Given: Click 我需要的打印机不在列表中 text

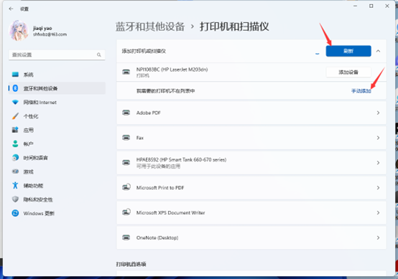Looking at the screenshot, I should 165,91.
